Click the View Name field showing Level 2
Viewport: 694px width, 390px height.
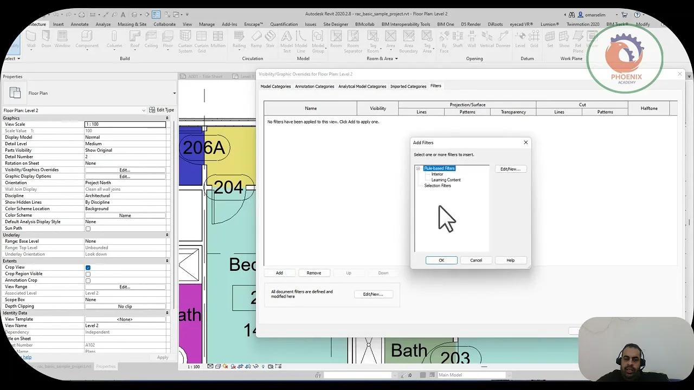click(125, 326)
